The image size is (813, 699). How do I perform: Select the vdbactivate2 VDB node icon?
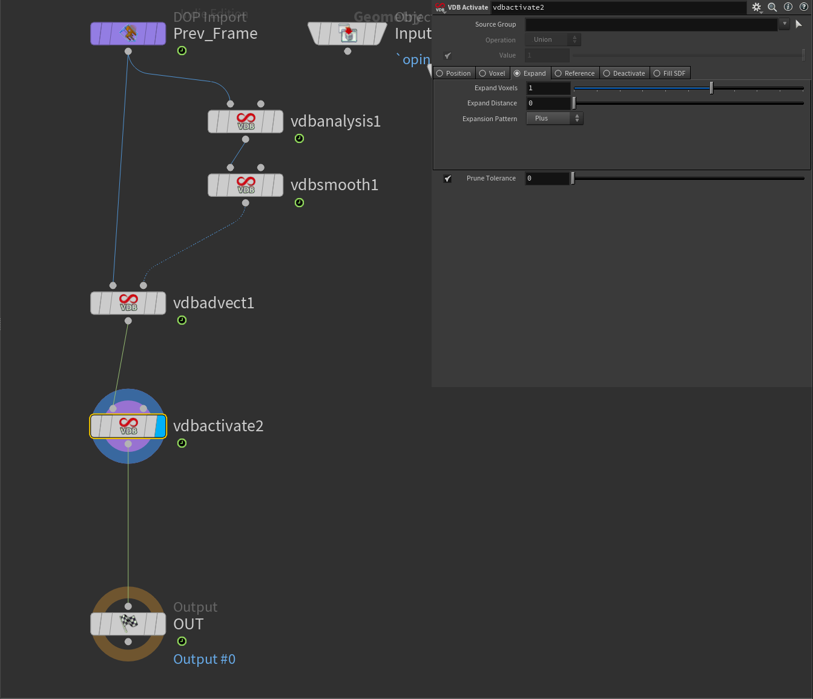click(x=128, y=426)
